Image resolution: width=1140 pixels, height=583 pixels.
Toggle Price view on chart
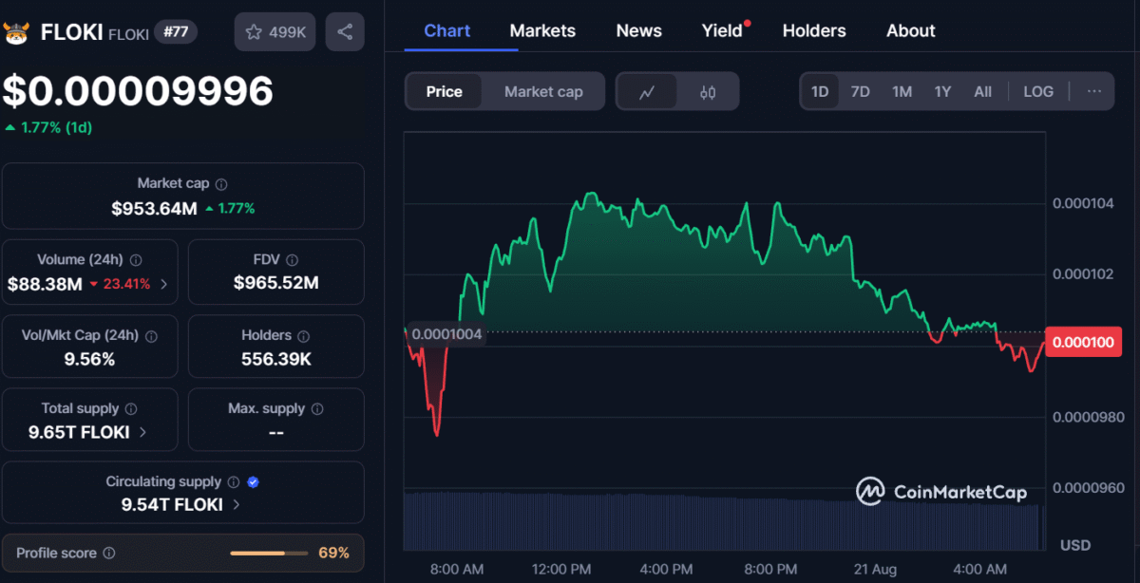(x=444, y=92)
